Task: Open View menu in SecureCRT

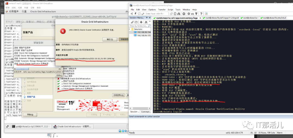Action: [x=144, y=10]
